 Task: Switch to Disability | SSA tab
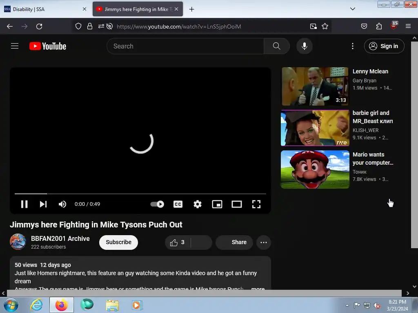tap(45, 9)
